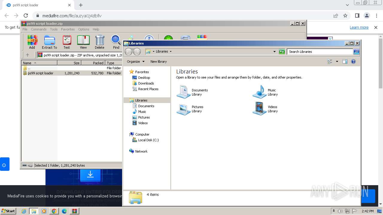Open a new Chrome tab
Image resolution: width=383 pixels, height=215 pixels.
[81, 5]
